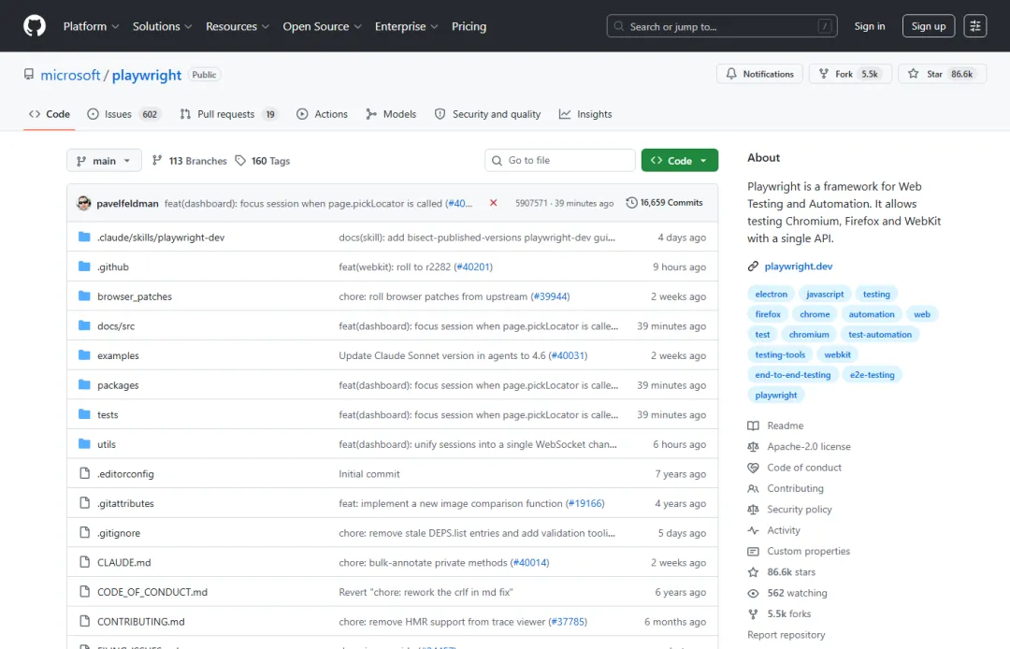Open the examples folder

118,356
